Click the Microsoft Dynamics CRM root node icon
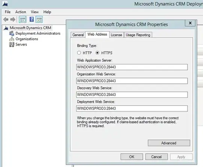Screen dimensions: 203x167 6,28
